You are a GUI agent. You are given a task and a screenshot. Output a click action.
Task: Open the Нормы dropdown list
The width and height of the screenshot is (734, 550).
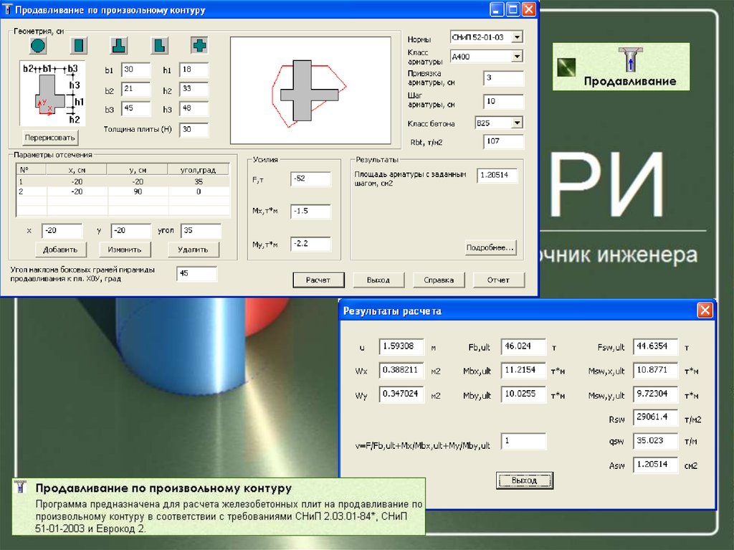tap(518, 37)
